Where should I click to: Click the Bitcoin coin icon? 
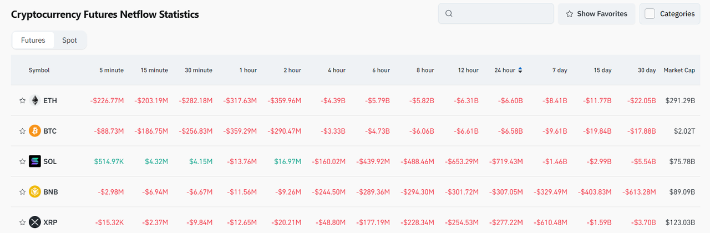point(35,131)
